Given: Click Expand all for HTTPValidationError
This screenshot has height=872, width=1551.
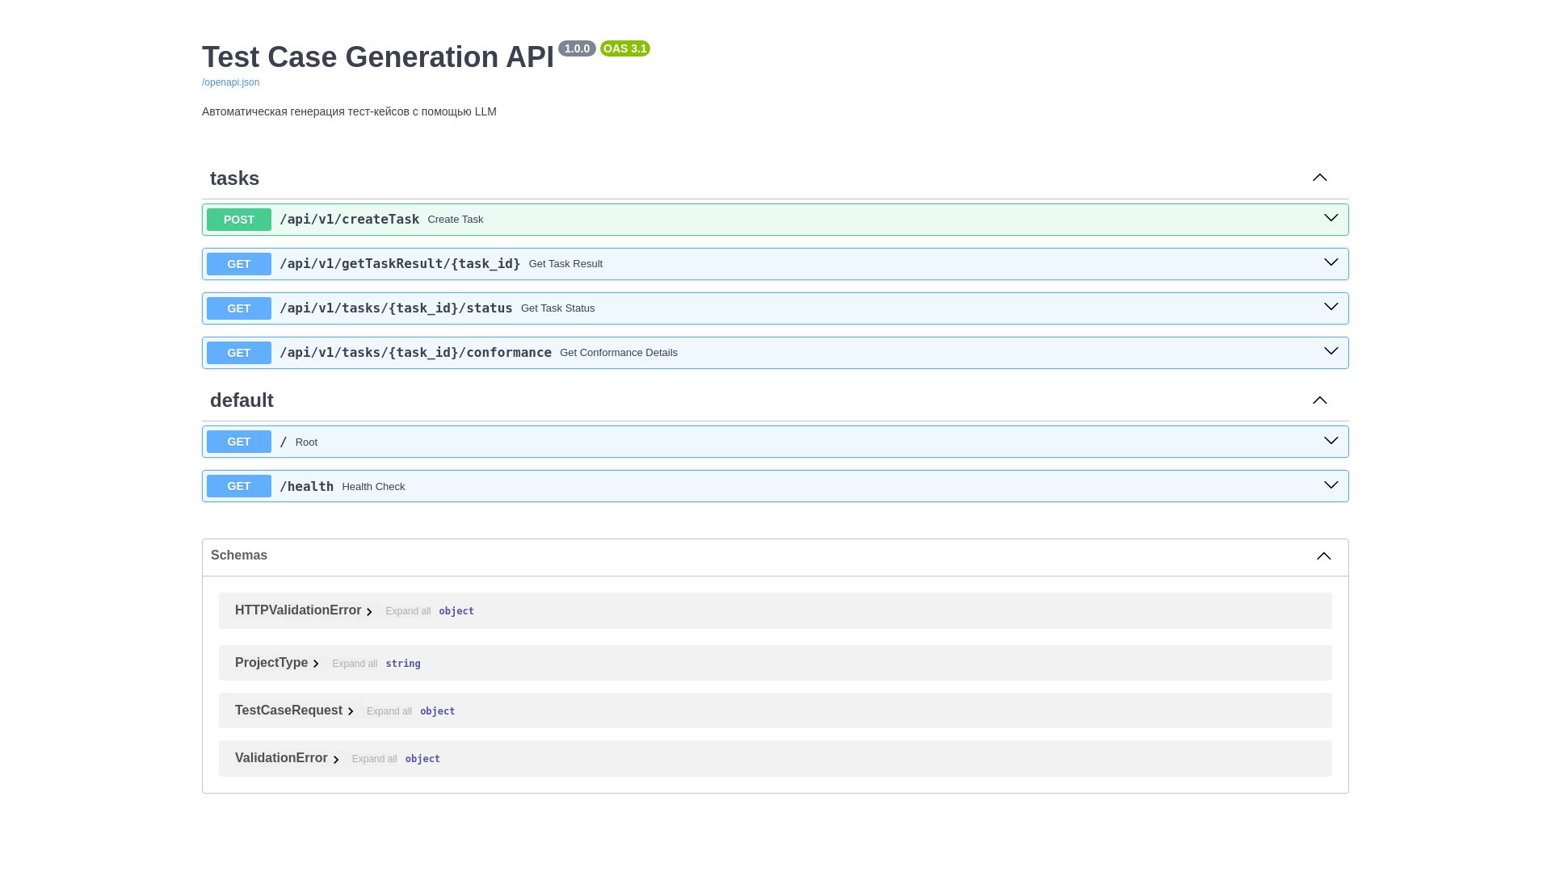Looking at the screenshot, I should coord(408,611).
